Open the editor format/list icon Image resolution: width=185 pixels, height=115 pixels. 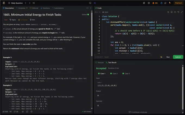tap(168, 12)
